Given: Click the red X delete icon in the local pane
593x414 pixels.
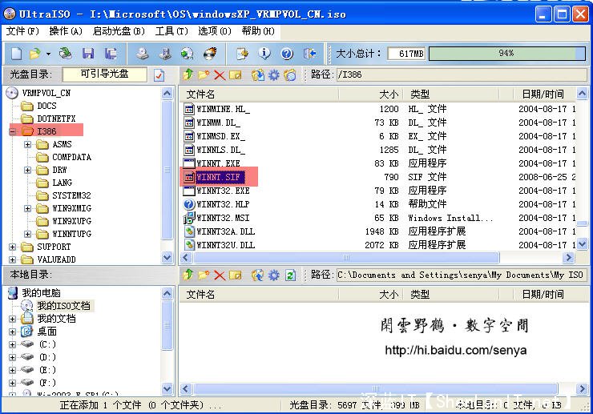Looking at the screenshot, I should [220, 275].
